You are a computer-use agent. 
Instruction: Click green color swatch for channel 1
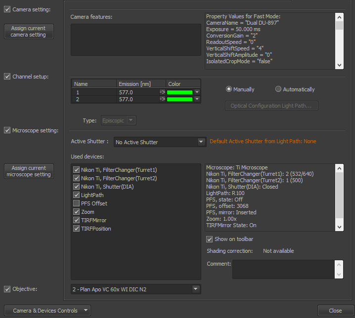coord(180,92)
